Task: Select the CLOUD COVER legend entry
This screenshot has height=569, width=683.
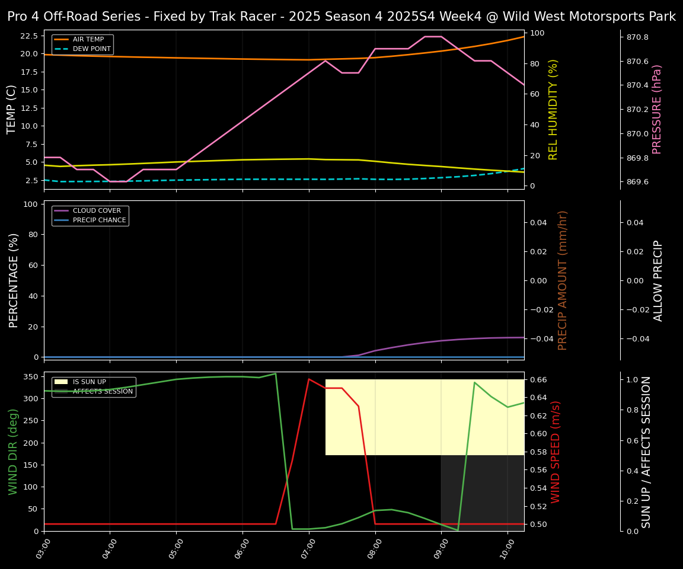Action: (97, 211)
